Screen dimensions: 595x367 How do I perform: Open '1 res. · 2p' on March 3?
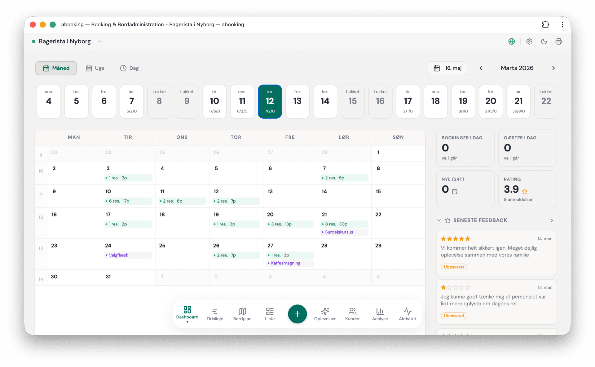128,178
